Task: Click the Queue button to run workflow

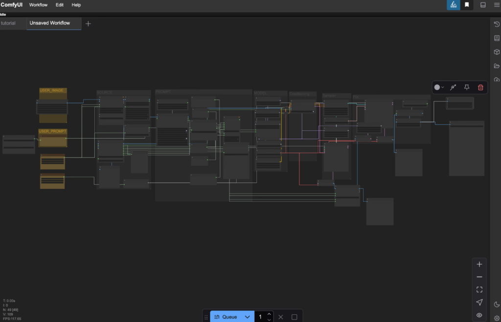Action: point(226,317)
